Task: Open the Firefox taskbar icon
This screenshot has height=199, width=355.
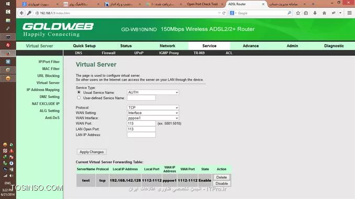Action: [8, 53]
